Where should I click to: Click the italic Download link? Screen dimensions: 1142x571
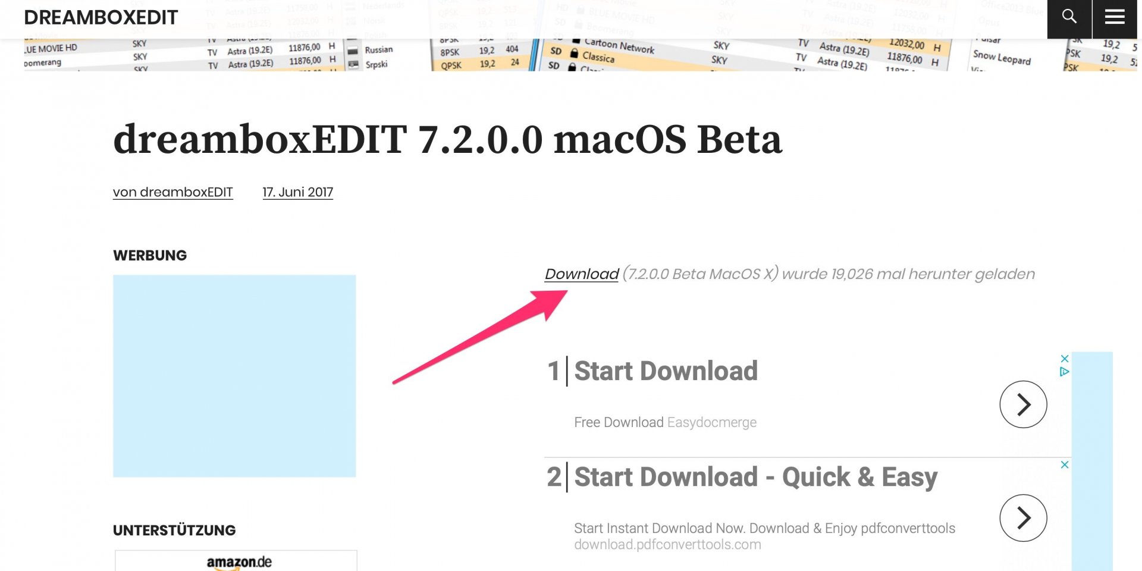(x=582, y=274)
